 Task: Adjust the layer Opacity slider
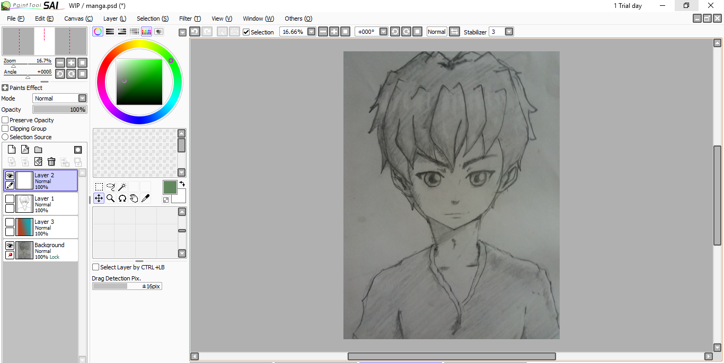click(x=60, y=110)
